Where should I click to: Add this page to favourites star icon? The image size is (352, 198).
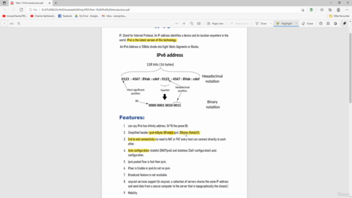tap(302, 10)
